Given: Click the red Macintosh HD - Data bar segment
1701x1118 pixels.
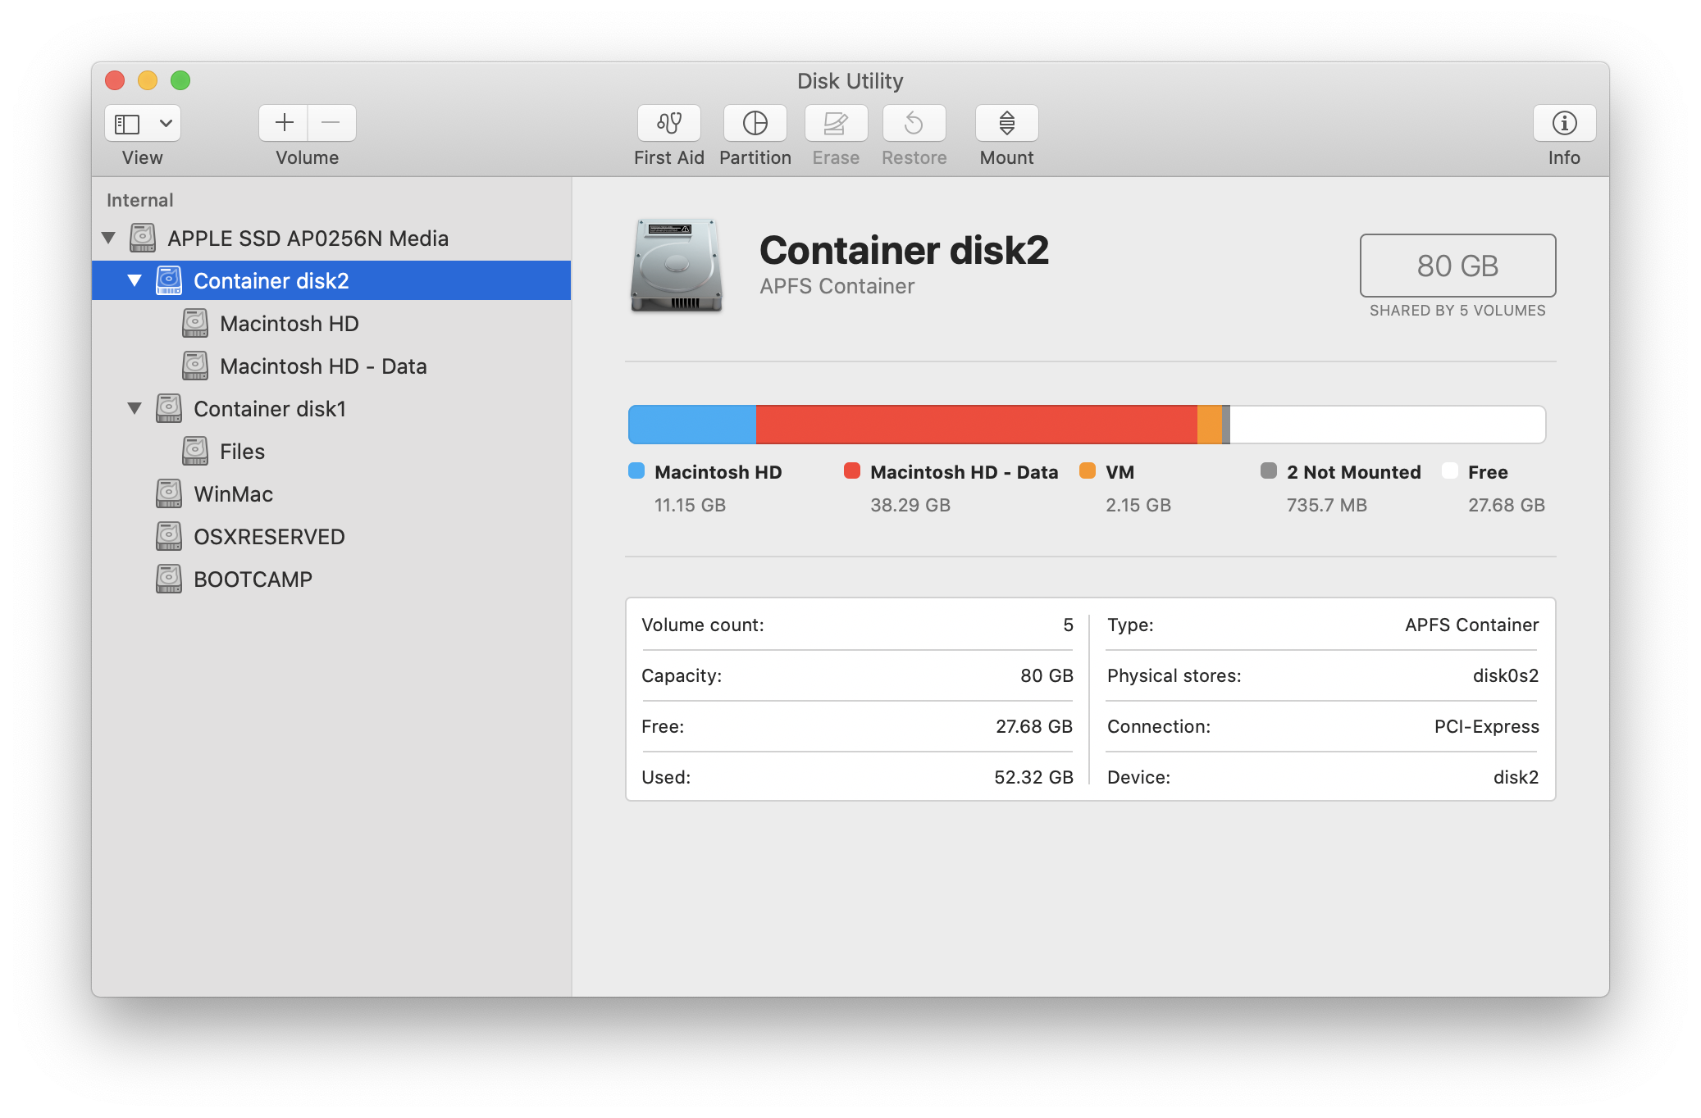Looking at the screenshot, I should click(x=976, y=425).
